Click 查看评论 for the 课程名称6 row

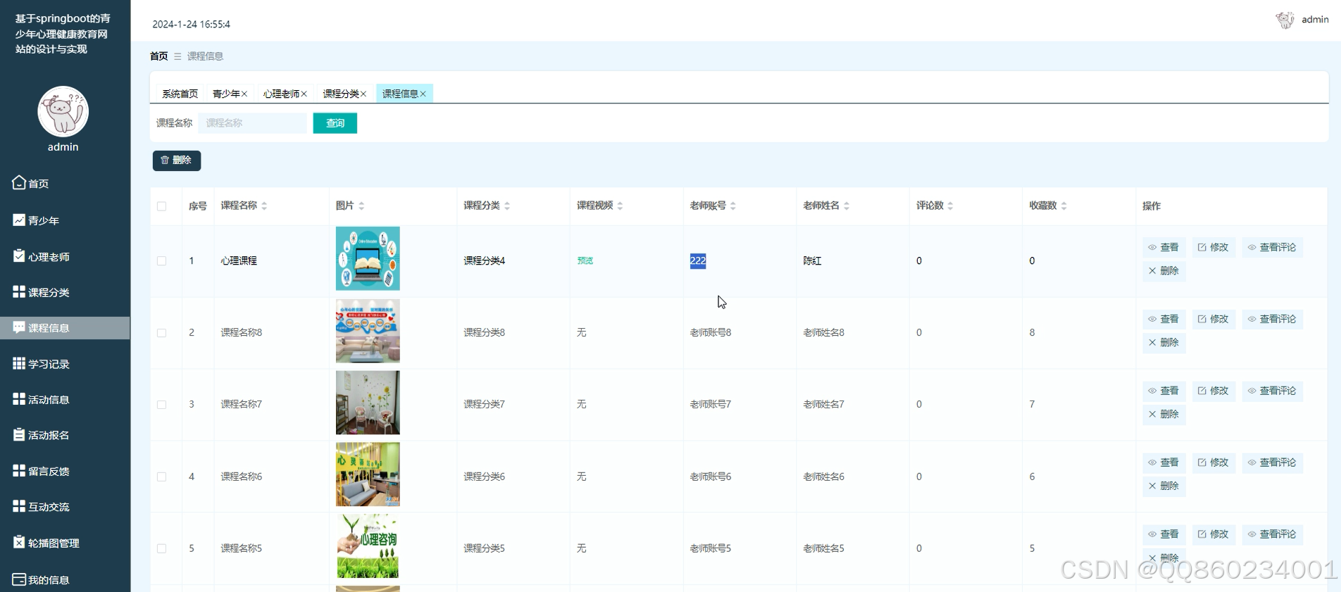pos(1272,462)
